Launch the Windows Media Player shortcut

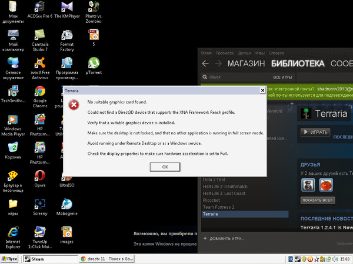click(x=13, y=125)
